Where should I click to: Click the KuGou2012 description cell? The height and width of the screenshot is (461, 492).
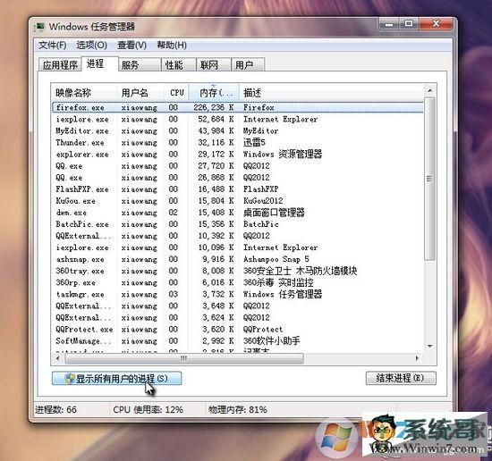pyautogui.click(x=263, y=201)
